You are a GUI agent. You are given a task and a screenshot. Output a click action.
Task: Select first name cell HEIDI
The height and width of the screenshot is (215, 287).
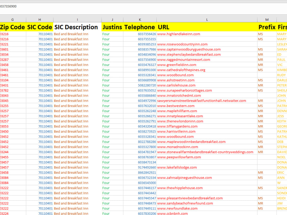tap(282, 198)
